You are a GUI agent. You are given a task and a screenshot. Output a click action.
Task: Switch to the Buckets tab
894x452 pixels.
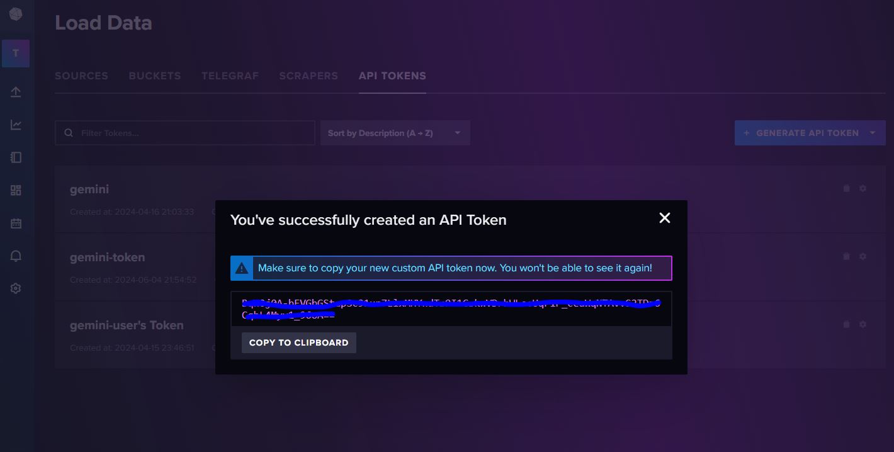[x=155, y=76]
